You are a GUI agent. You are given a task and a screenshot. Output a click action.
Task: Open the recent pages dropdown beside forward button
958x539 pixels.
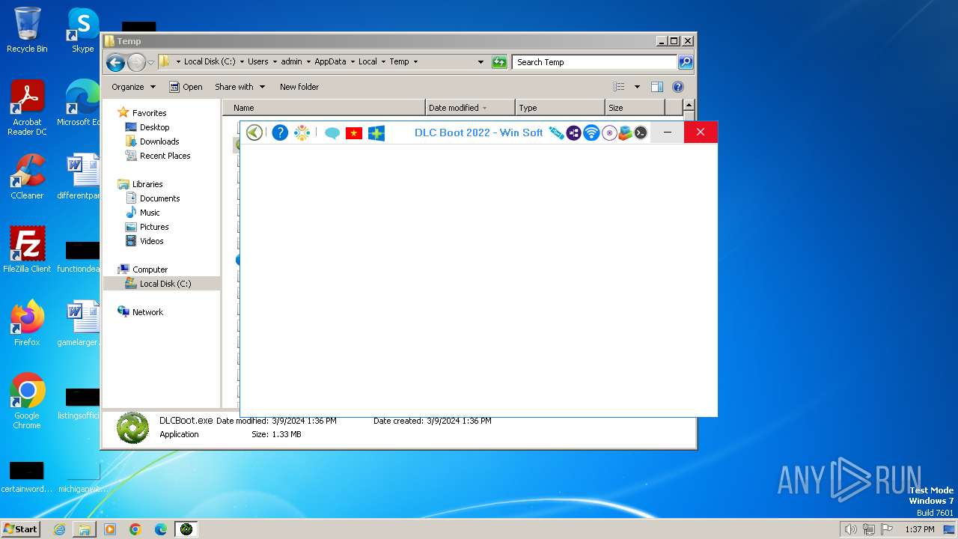(x=150, y=62)
